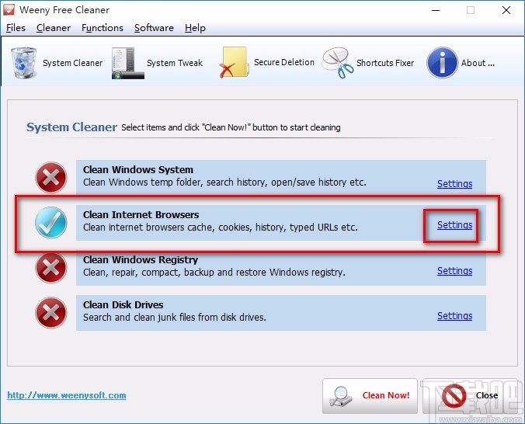Viewport: 525px width, 424px height.
Task: Click the Clean Internet Browsers title text
Action: (141, 214)
